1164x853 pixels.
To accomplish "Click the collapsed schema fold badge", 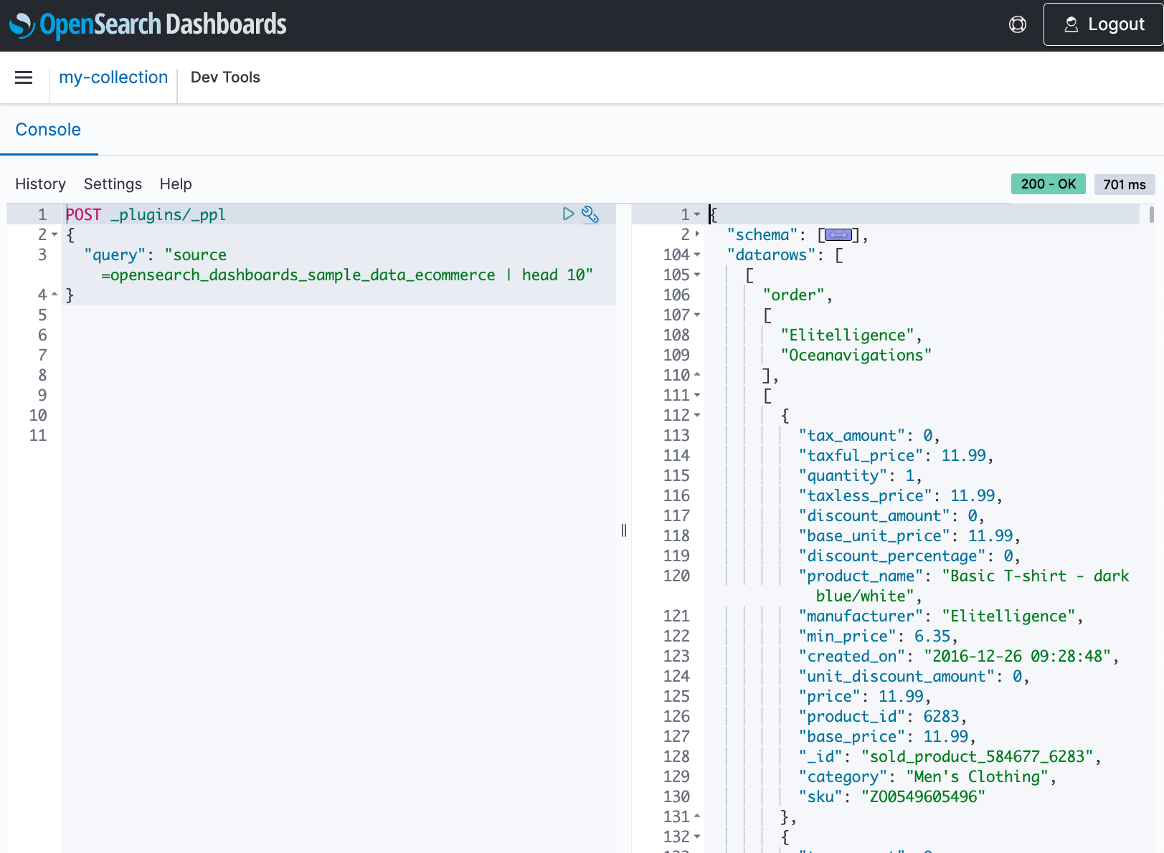I will (838, 234).
